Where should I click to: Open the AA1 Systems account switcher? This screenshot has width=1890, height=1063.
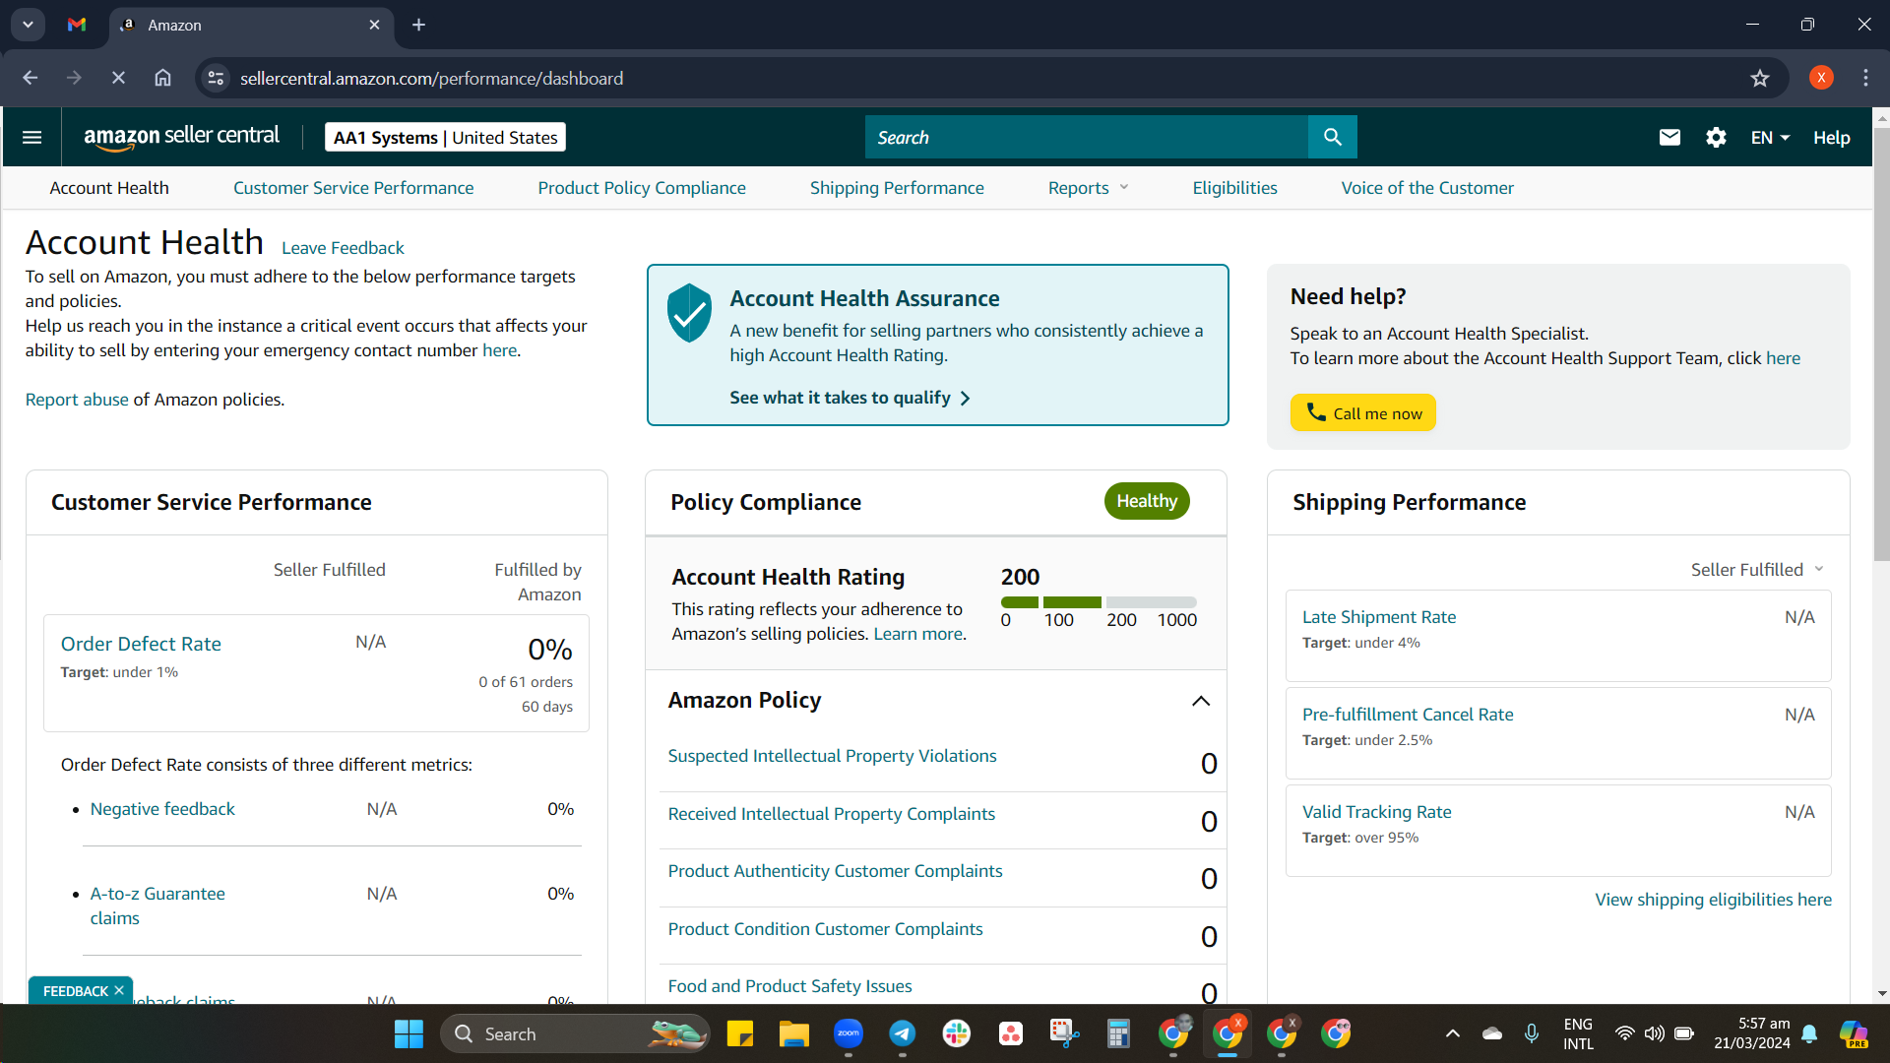click(x=445, y=138)
